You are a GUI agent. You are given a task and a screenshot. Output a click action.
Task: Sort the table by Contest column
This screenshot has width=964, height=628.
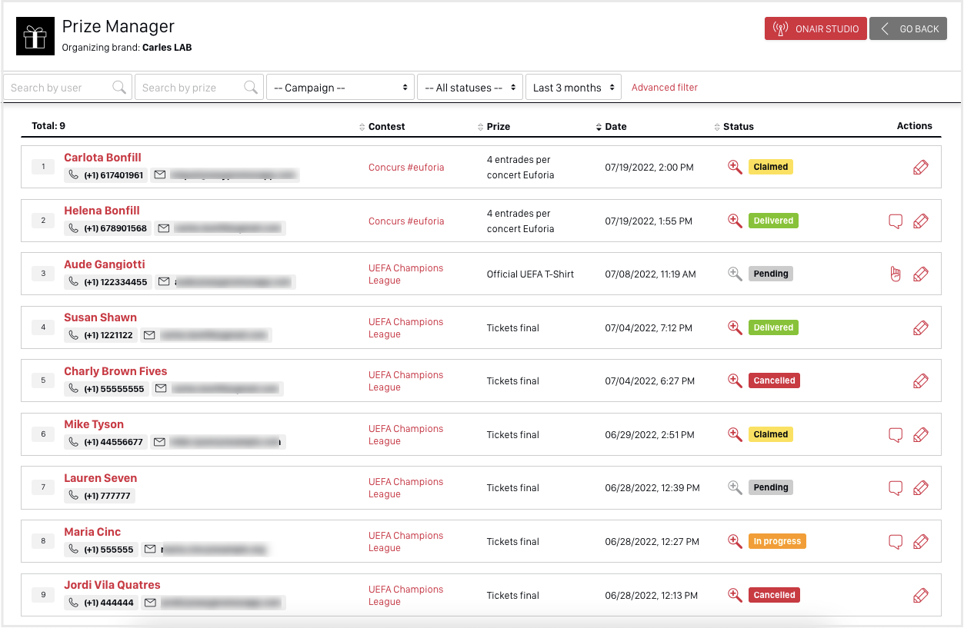click(x=386, y=127)
